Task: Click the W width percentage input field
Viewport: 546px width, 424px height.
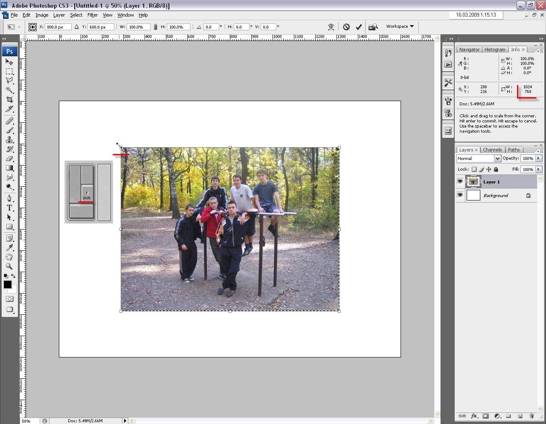Action: 138,27
